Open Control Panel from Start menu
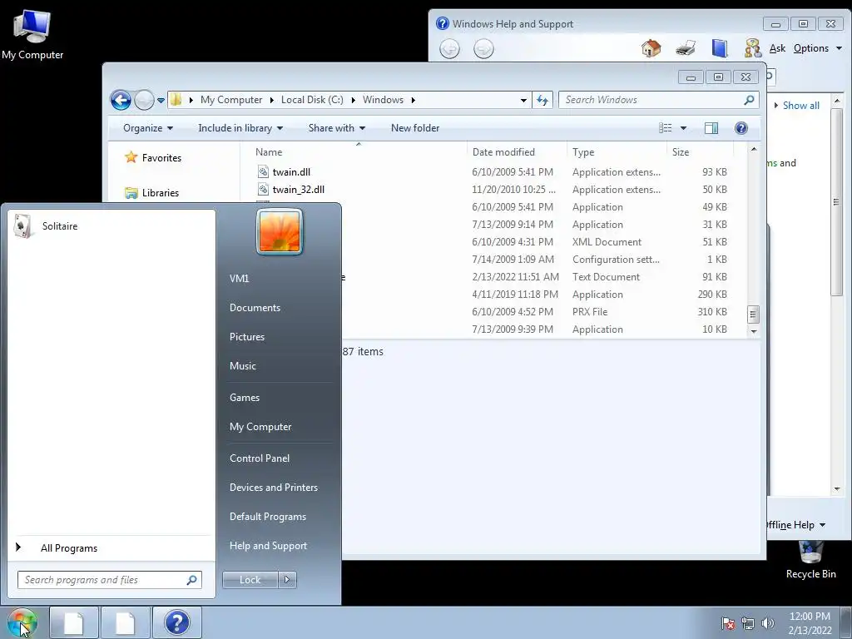The image size is (852, 639). point(260,458)
